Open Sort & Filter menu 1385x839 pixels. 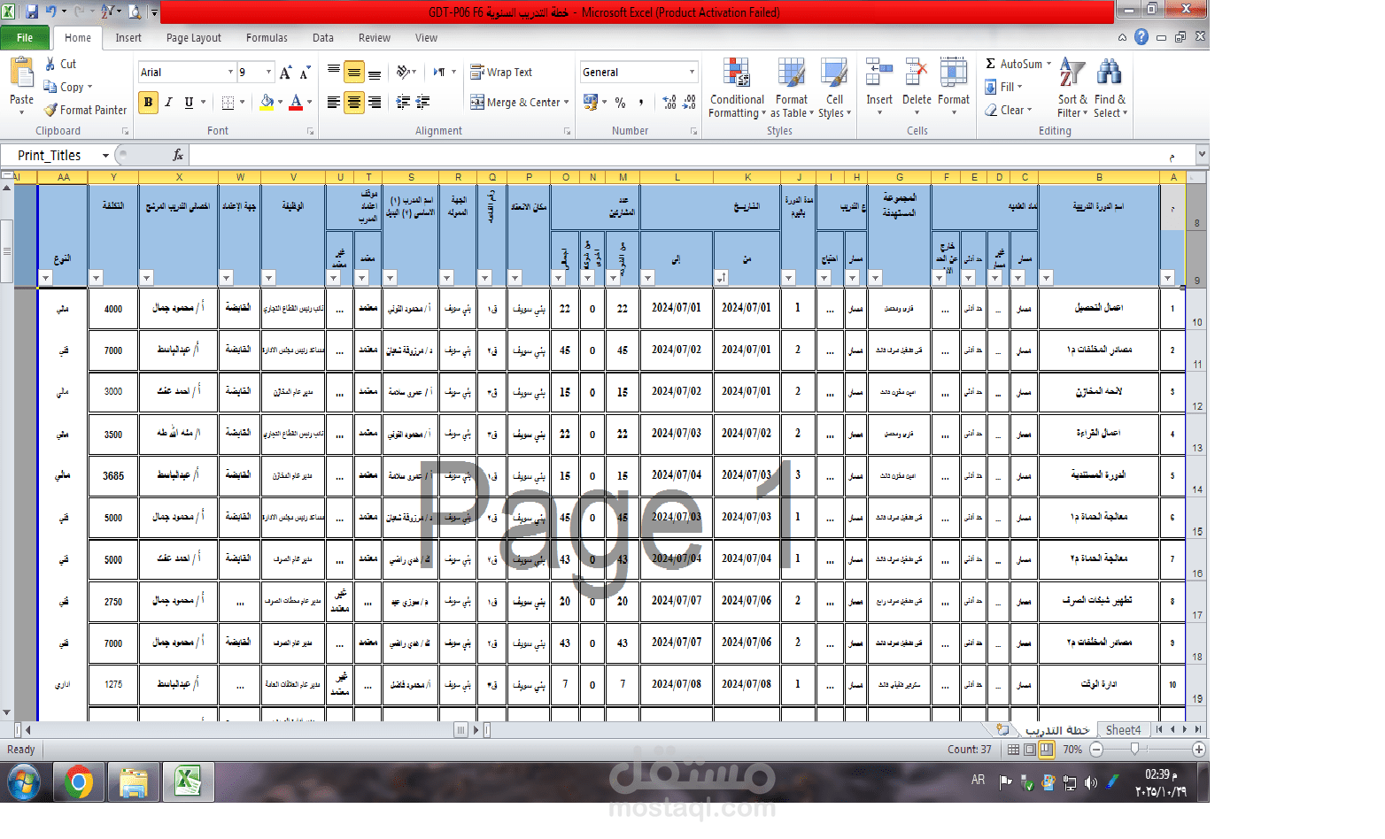click(x=1072, y=88)
